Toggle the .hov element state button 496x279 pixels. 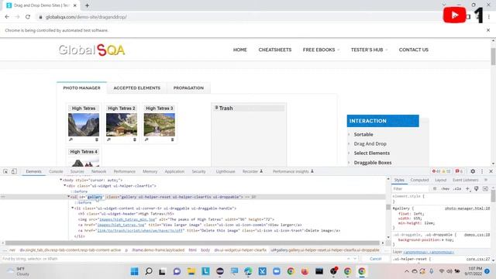click(446, 188)
